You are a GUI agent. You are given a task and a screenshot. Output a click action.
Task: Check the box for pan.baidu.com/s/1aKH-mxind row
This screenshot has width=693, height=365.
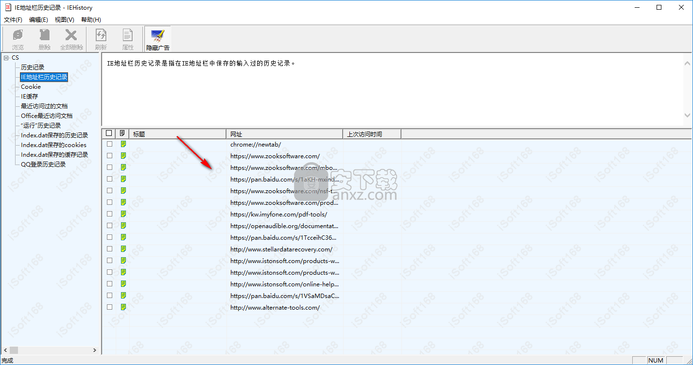(x=109, y=179)
